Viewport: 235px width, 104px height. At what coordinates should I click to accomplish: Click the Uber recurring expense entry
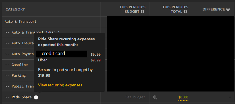click(69, 60)
